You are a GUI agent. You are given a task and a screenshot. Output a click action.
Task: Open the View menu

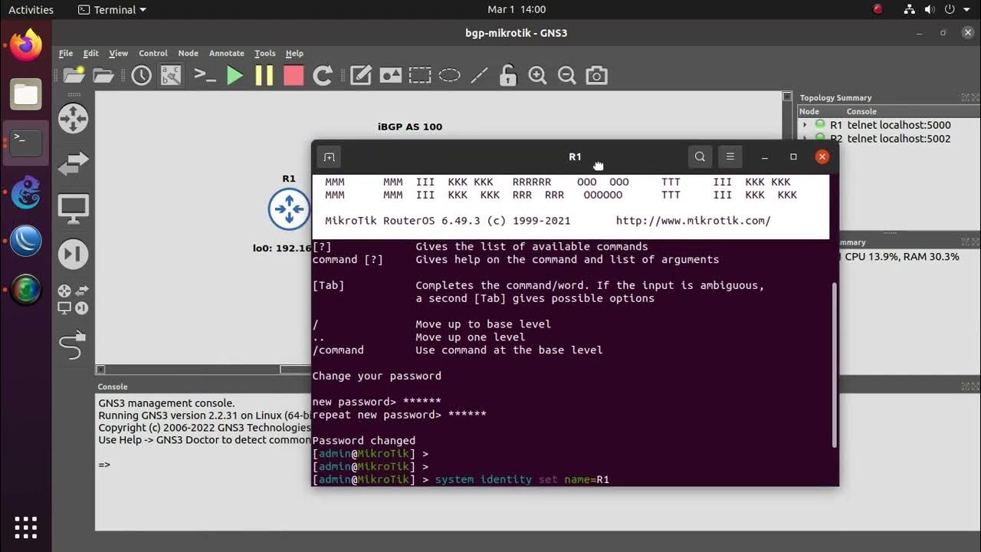pyautogui.click(x=119, y=53)
